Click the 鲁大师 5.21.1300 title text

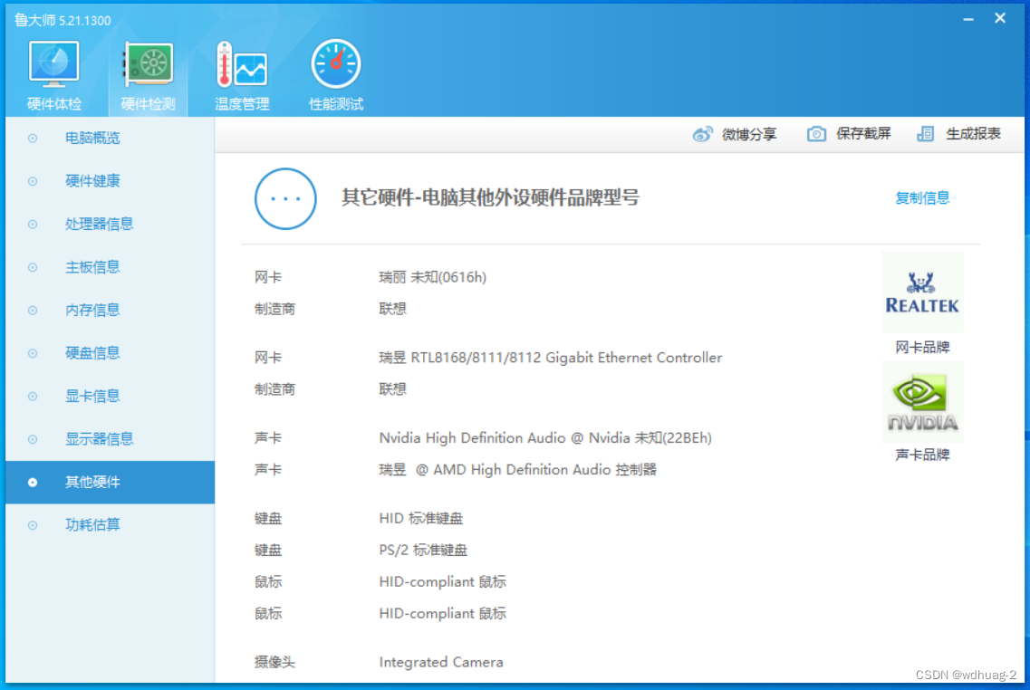tap(63, 20)
